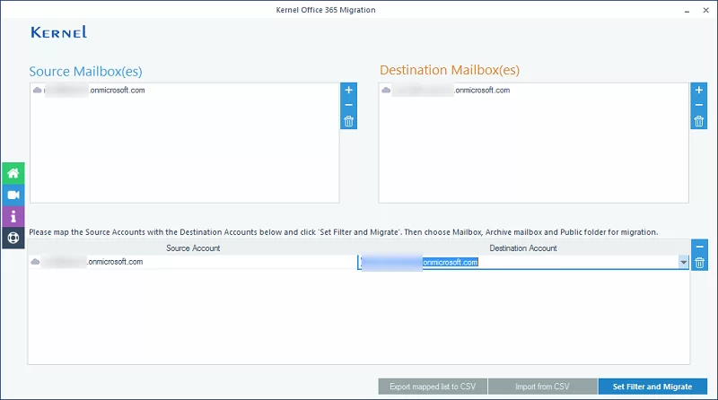Click the minus icon beside Destination Mailbox(es)
Viewport: 718px width, 400px height.
(x=699, y=105)
